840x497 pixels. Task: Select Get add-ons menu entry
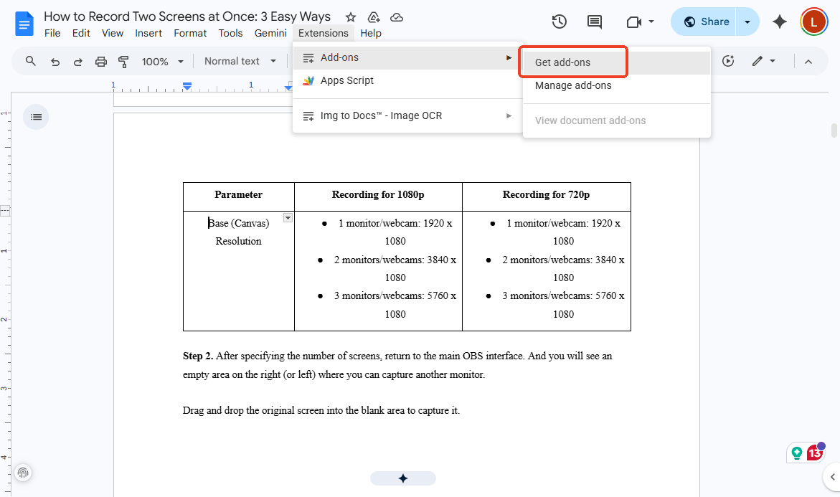tap(562, 62)
